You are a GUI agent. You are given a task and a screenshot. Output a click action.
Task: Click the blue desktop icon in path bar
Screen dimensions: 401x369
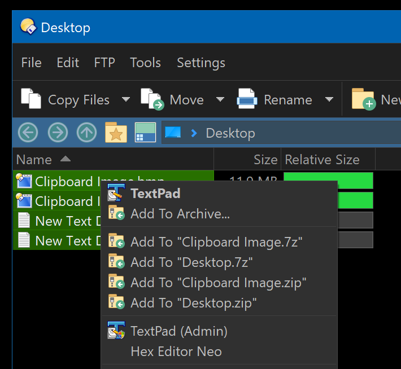tap(173, 133)
